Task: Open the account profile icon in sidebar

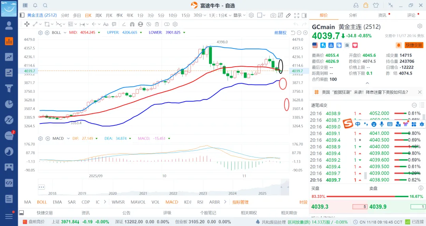Action: [9, 25]
